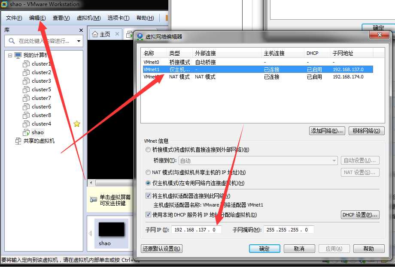
Task: Open the 虚拟机(M) menu
Action: pyautogui.click(x=89, y=18)
